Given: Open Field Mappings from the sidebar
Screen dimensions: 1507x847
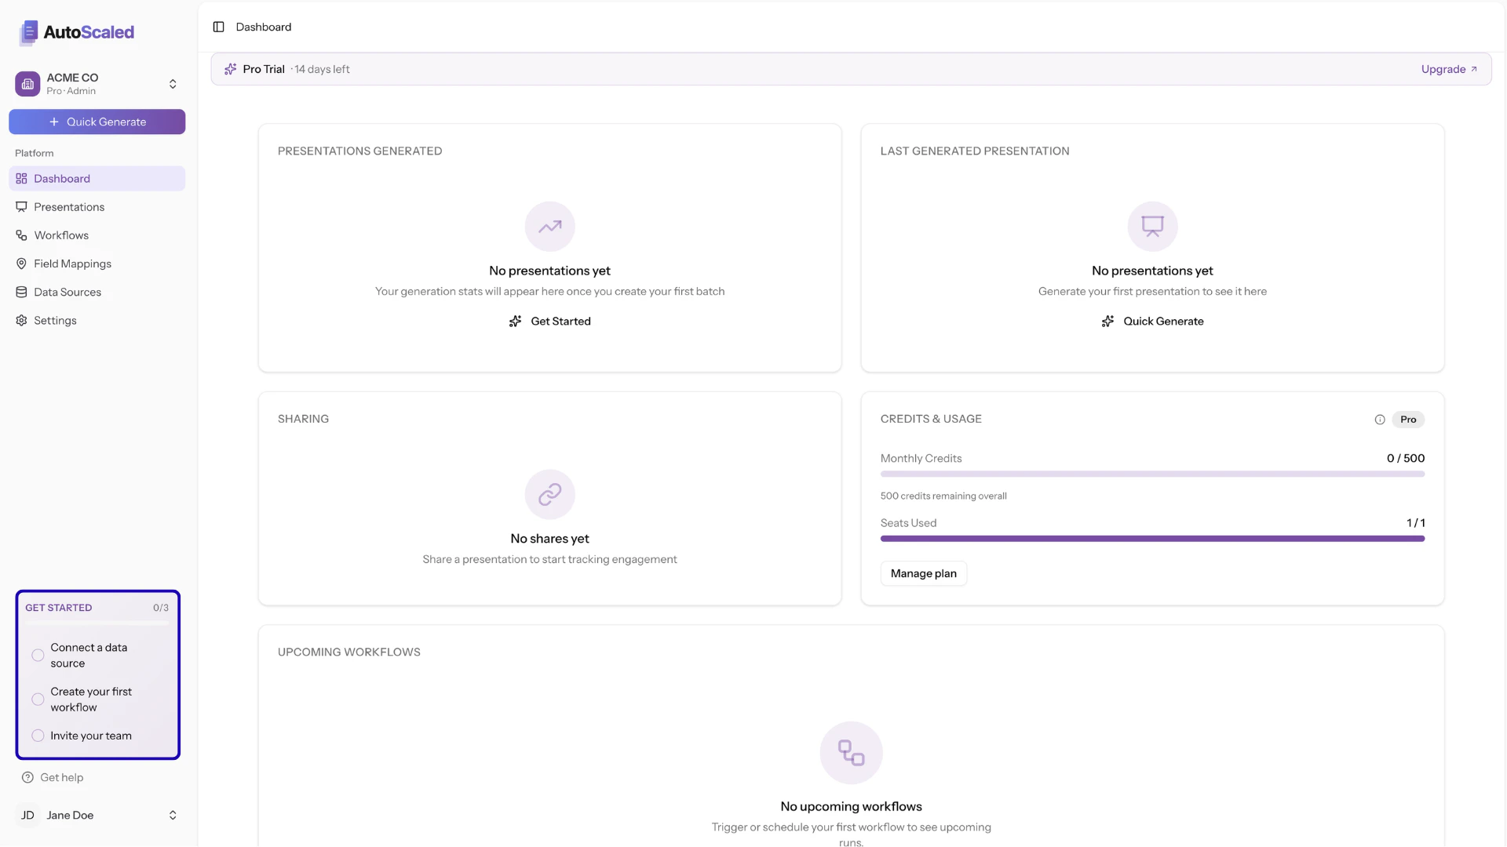Looking at the screenshot, I should click(21, 264).
